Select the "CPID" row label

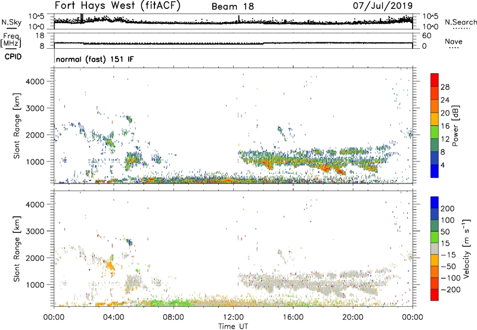13,57
